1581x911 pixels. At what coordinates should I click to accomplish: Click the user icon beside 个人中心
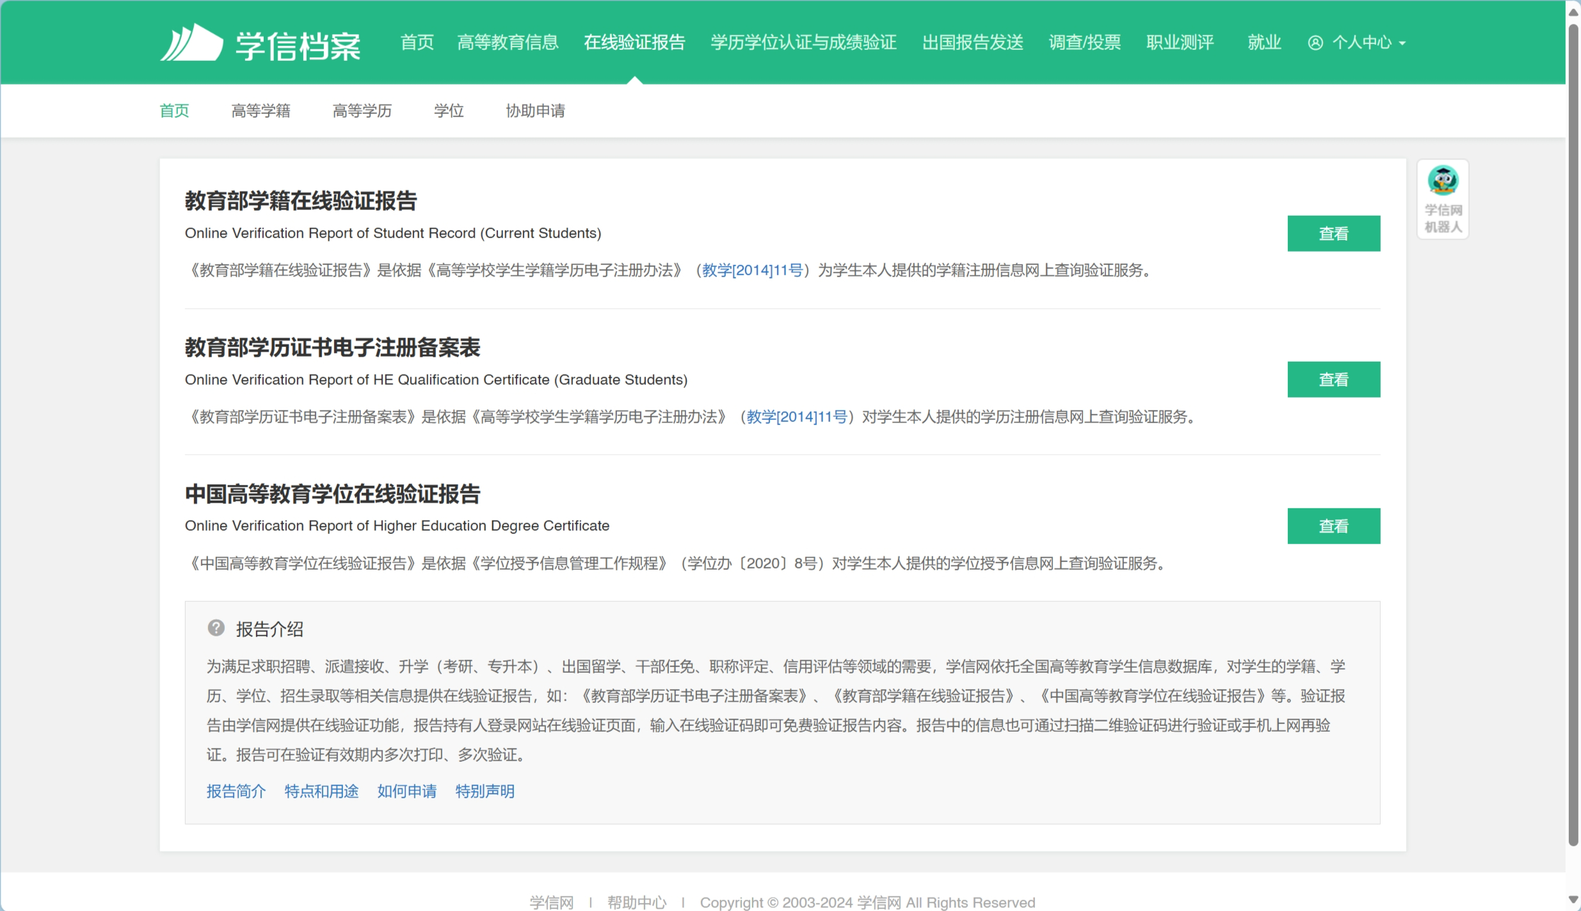point(1315,43)
